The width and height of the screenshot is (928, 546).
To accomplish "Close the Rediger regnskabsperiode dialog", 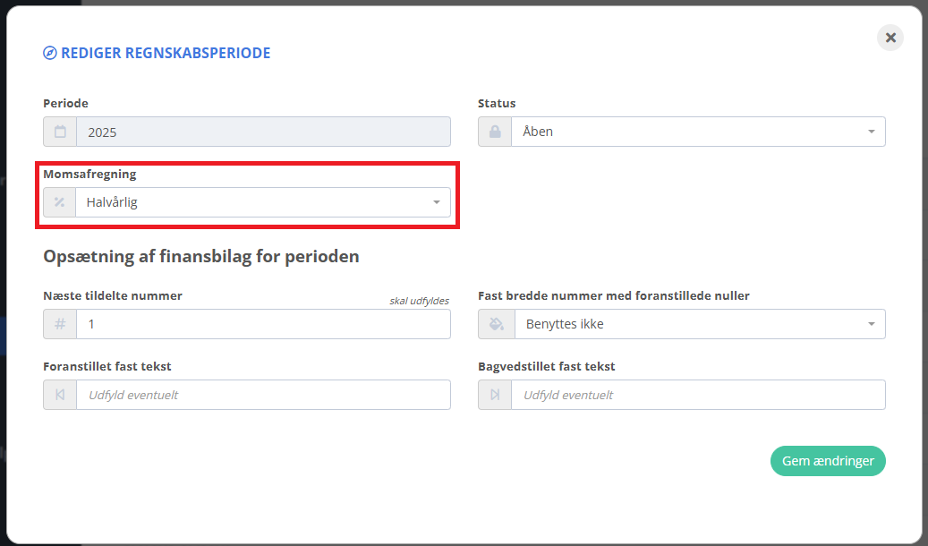I will (x=890, y=38).
